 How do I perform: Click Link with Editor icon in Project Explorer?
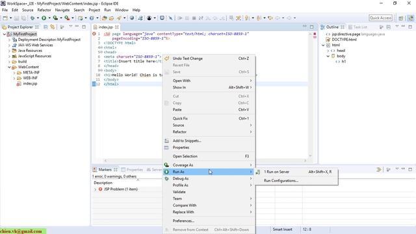pyautogui.click(x=53, y=27)
